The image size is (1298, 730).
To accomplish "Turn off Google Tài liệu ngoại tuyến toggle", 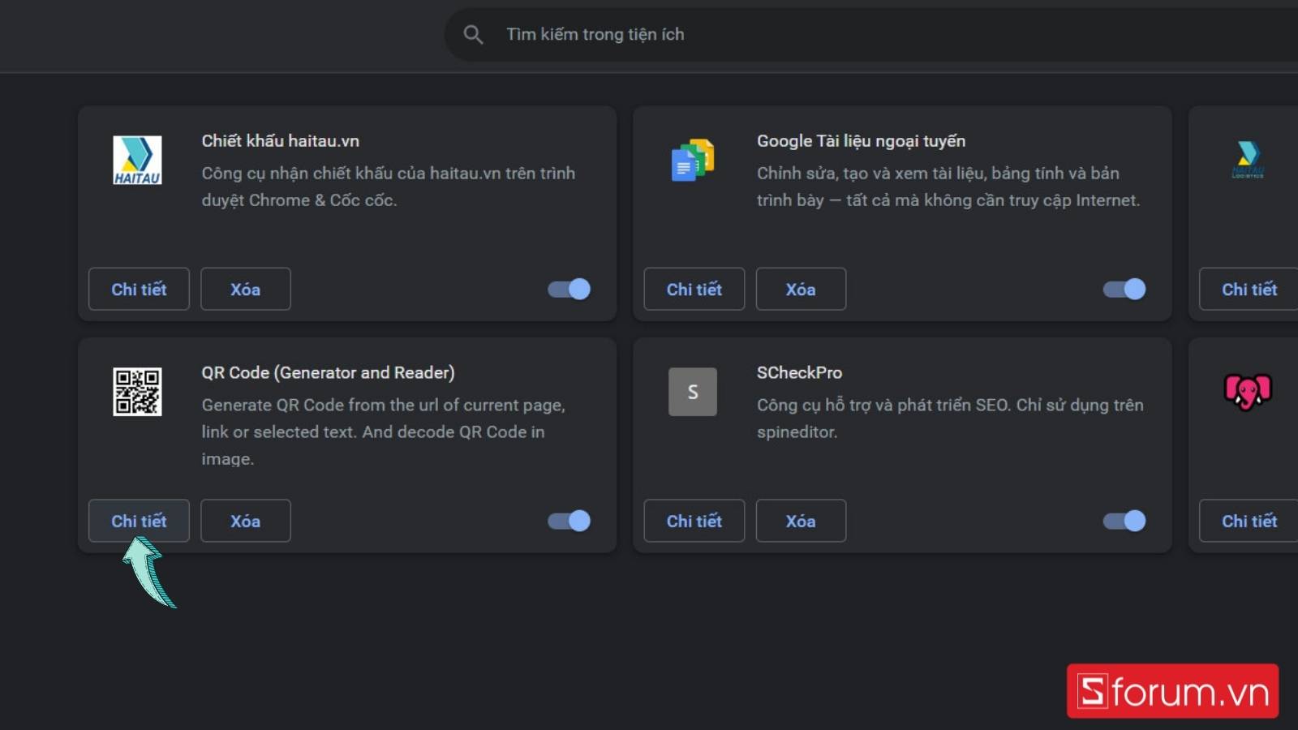I will 1124,289.
